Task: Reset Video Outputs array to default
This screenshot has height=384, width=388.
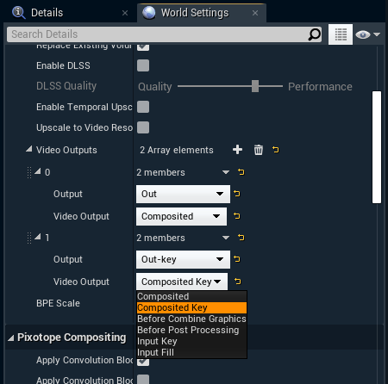Action: [x=275, y=150]
